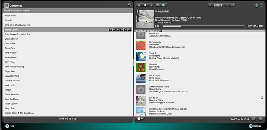Open Brian Setzer Orchestra, The
The height and width of the screenshot is (130, 267).
point(17,34)
